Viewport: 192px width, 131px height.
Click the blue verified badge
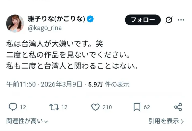tap(90, 19)
